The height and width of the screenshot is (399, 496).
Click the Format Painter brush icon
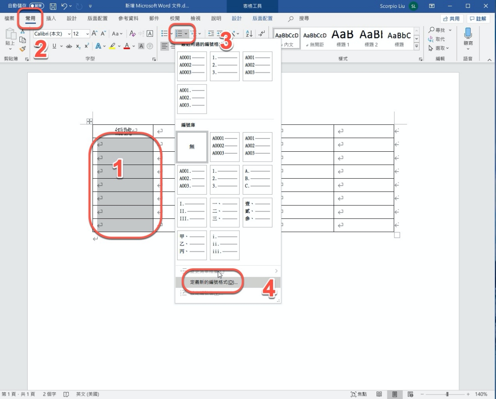(x=23, y=49)
